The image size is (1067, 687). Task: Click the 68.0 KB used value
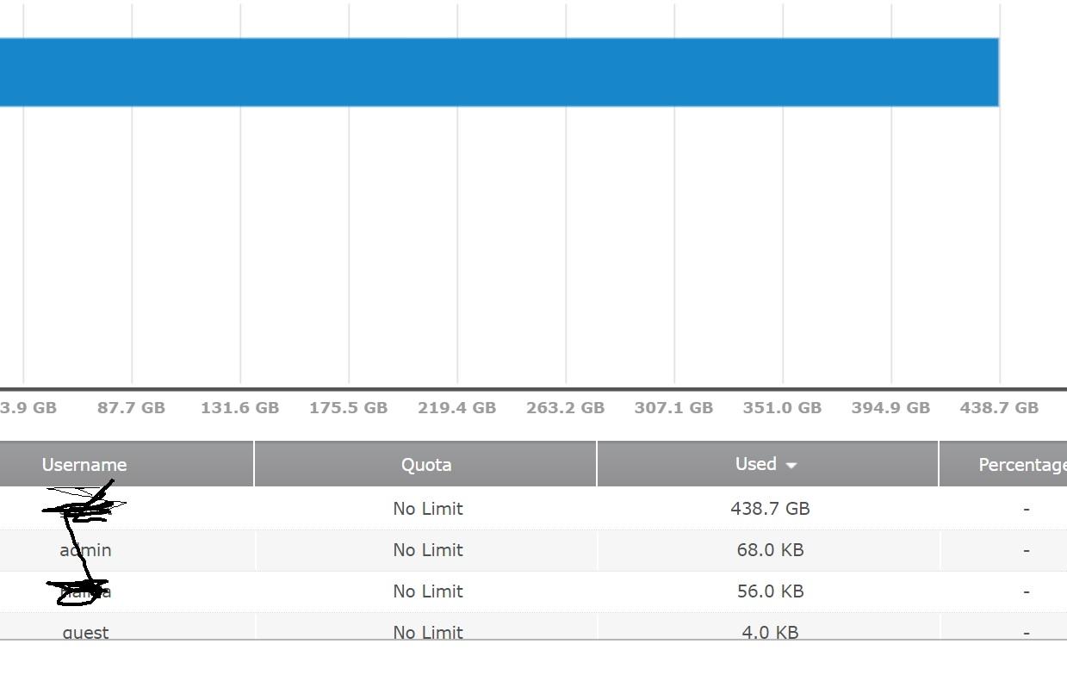point(770,550)
